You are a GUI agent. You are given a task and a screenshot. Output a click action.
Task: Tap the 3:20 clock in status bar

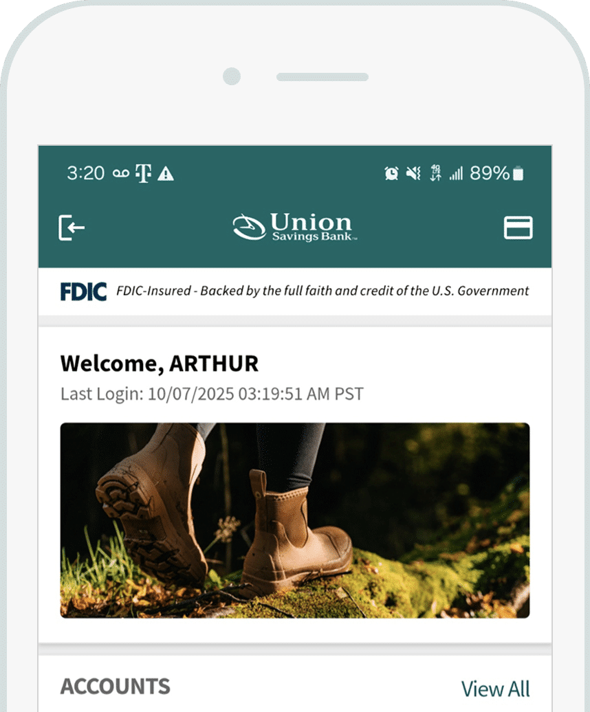tap(86, 173)
